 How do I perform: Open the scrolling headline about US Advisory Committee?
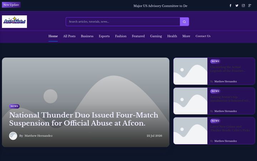tap(160, 6)
